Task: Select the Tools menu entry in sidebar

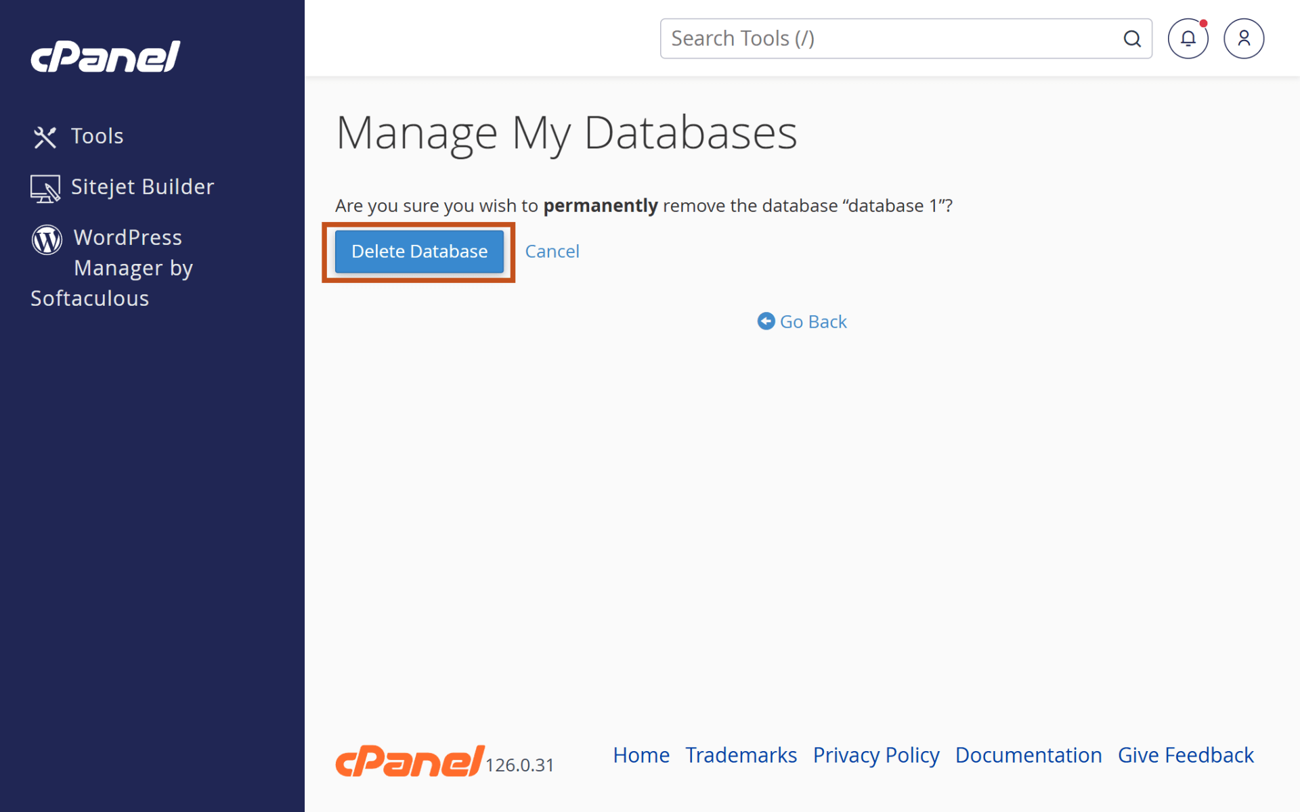Action: [x=97, y=136]
